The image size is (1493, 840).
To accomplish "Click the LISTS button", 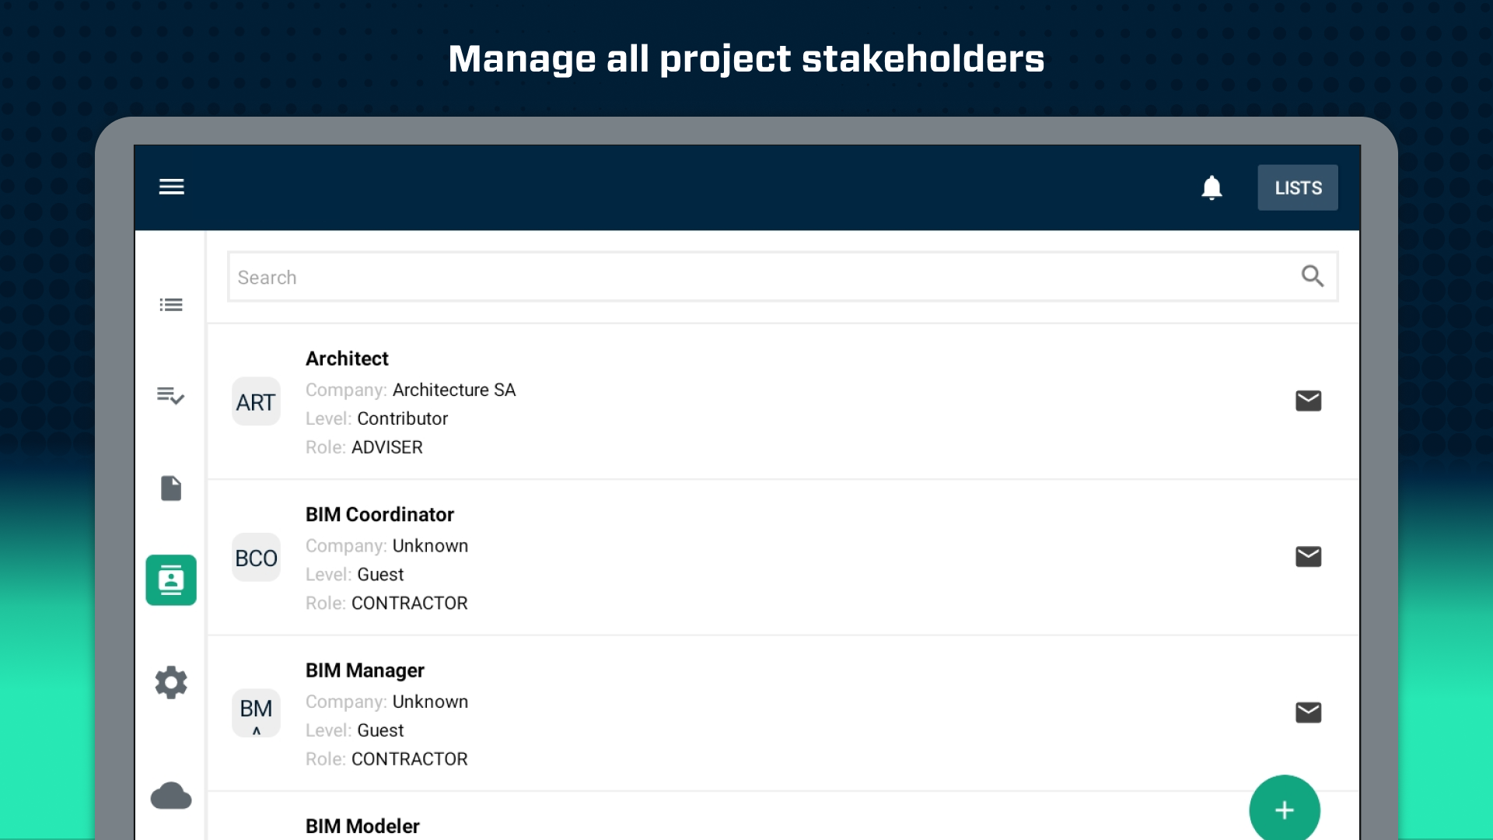I will point(1298,187).
